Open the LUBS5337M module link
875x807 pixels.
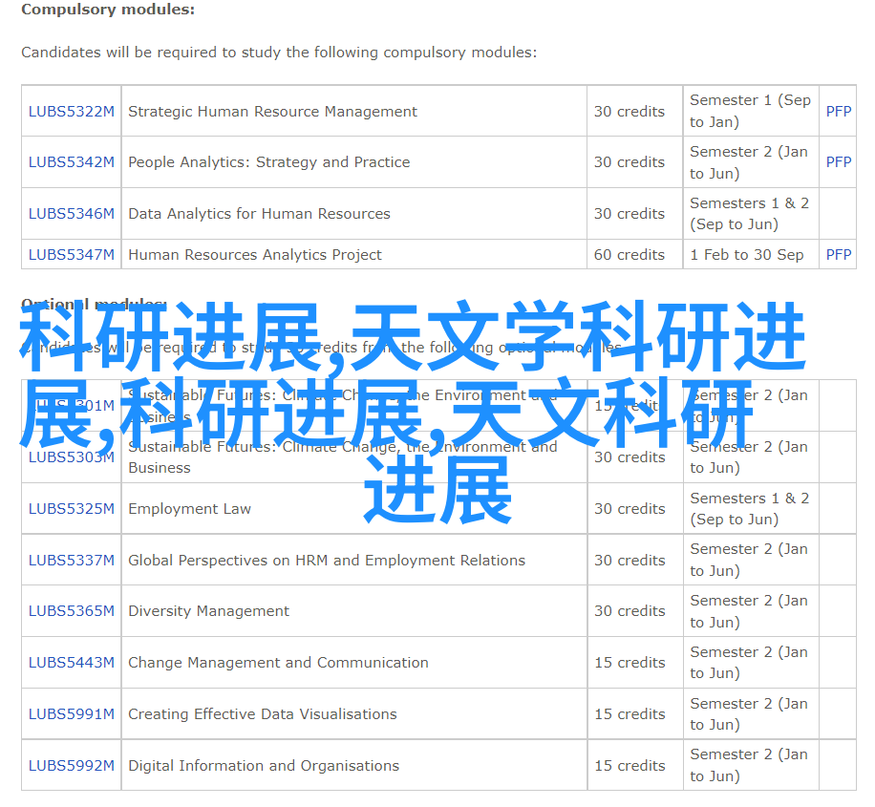(72, 561)
